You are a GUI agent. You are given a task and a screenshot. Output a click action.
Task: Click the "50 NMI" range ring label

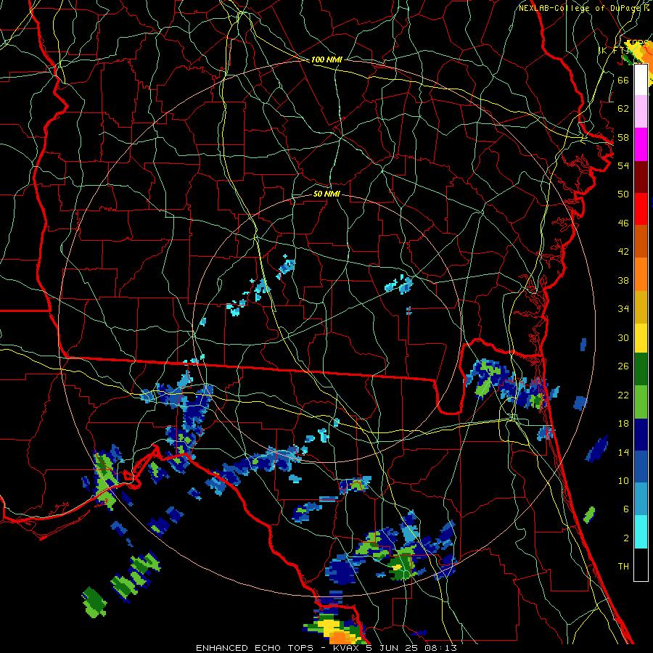(326, 194)
